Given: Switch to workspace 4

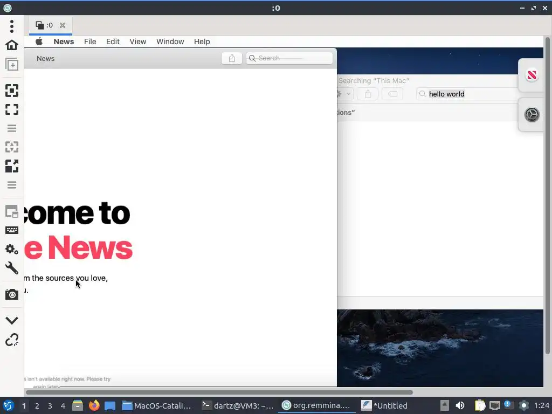Looking at the screenshot, I should click(x=63, y=406).
